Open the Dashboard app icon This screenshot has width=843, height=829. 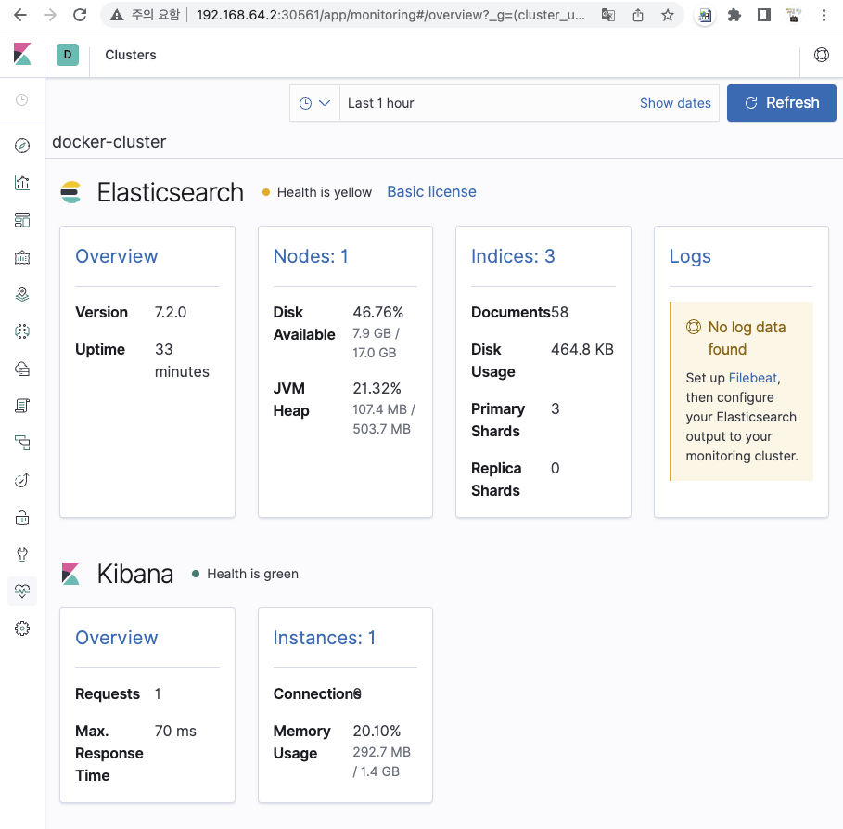tap(22, 220)
